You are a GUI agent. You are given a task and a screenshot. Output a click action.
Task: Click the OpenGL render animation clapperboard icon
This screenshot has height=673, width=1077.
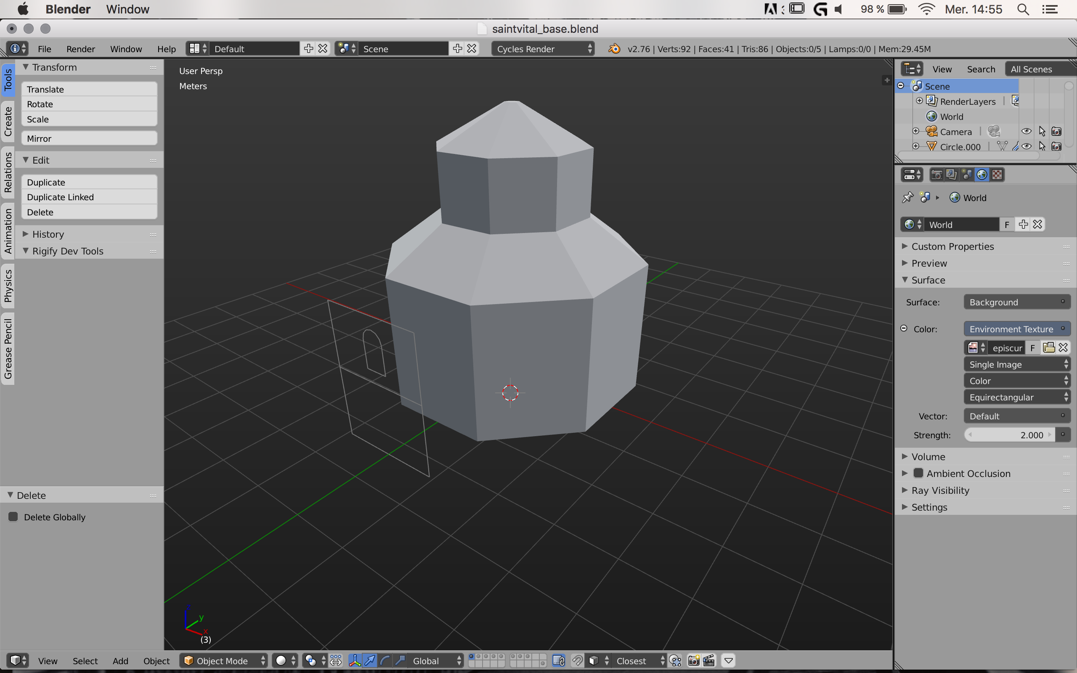709,660
